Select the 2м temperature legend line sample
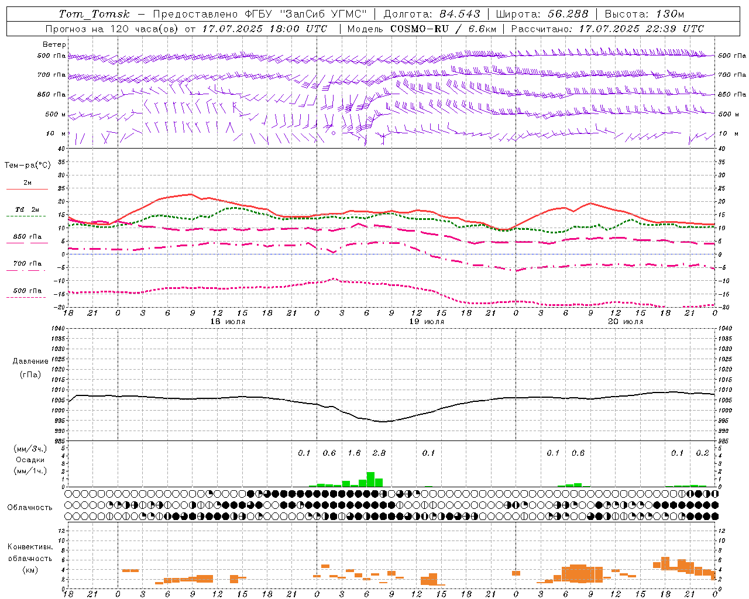The height and width of the screenshot is (599, 749). point(27,189)
